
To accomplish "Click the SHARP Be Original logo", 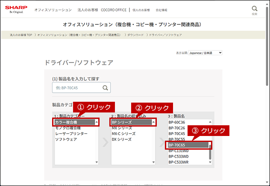I will (16, 10).
